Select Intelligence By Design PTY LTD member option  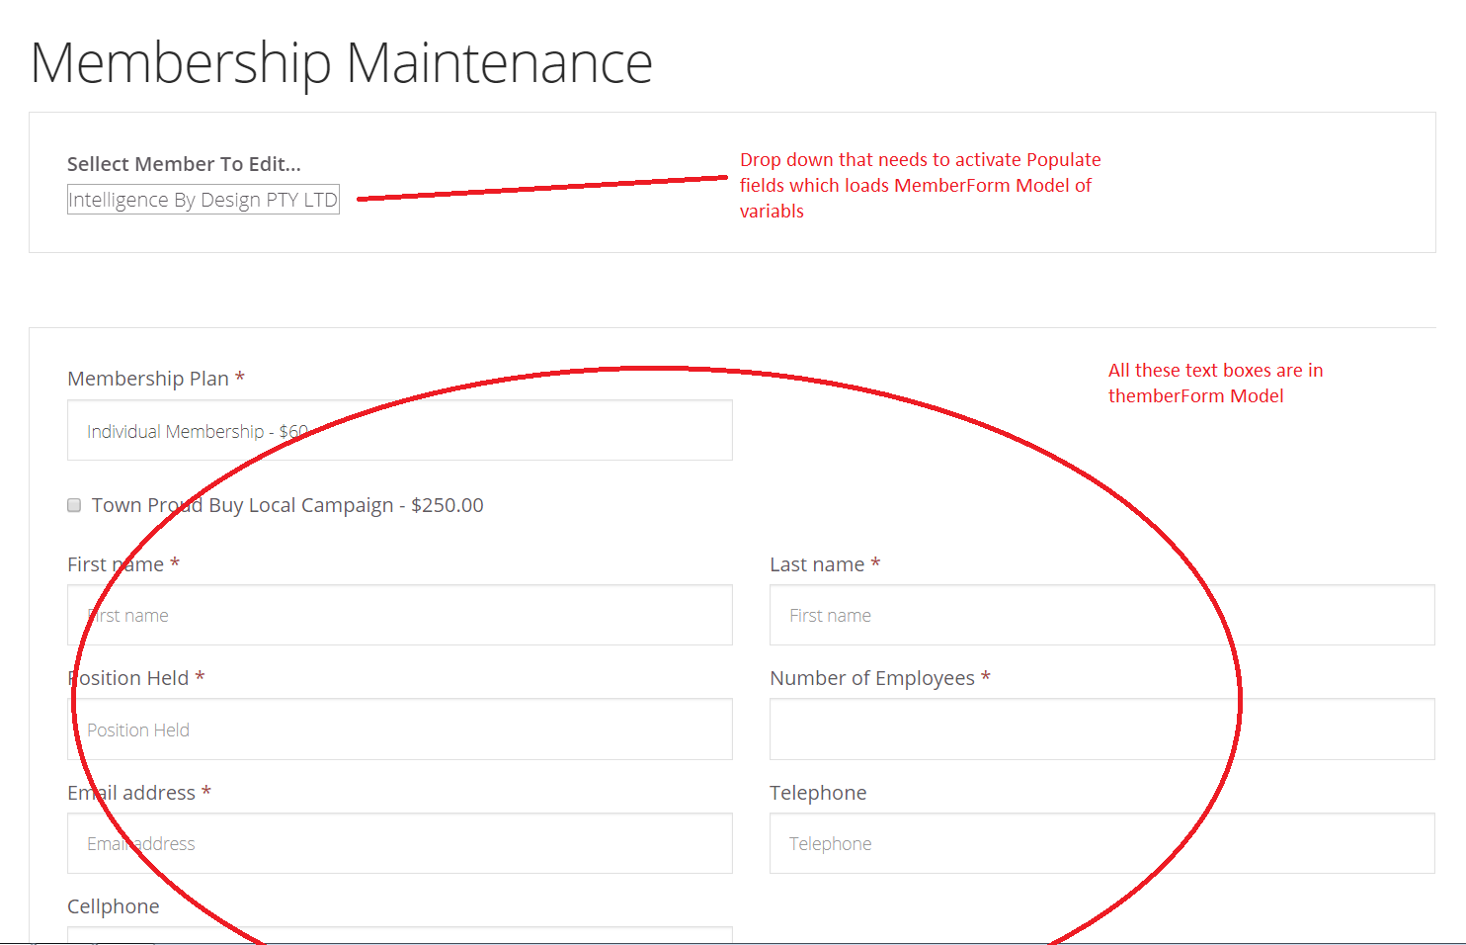[203, 199]
